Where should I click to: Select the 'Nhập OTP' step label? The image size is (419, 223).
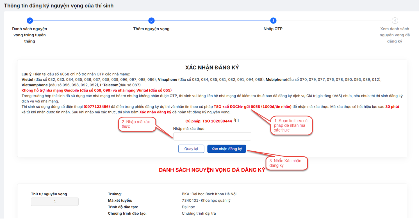273,29
